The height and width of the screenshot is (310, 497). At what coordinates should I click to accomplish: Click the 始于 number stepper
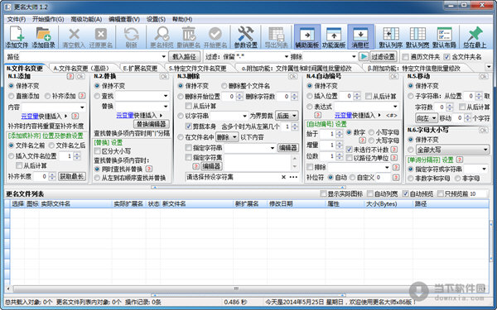click(339, 134)
